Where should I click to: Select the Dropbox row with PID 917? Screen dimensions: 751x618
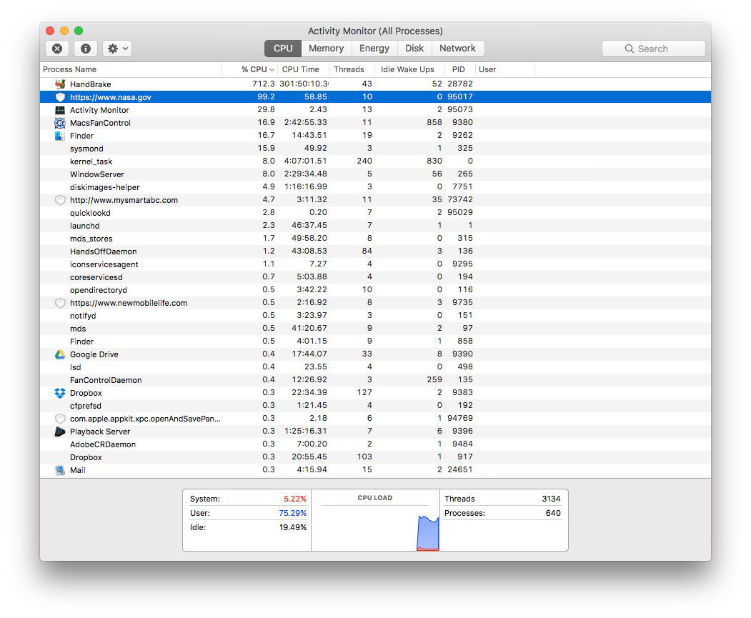click(375, 457)
